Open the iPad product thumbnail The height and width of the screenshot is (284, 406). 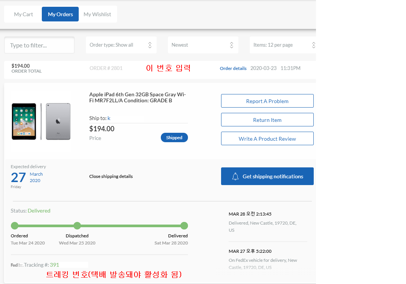point(41,121)
